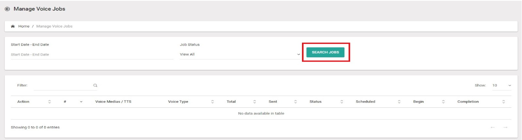Go to Home breadcrumb link
This screenshot has height=140, width=522.
point(24,26)
